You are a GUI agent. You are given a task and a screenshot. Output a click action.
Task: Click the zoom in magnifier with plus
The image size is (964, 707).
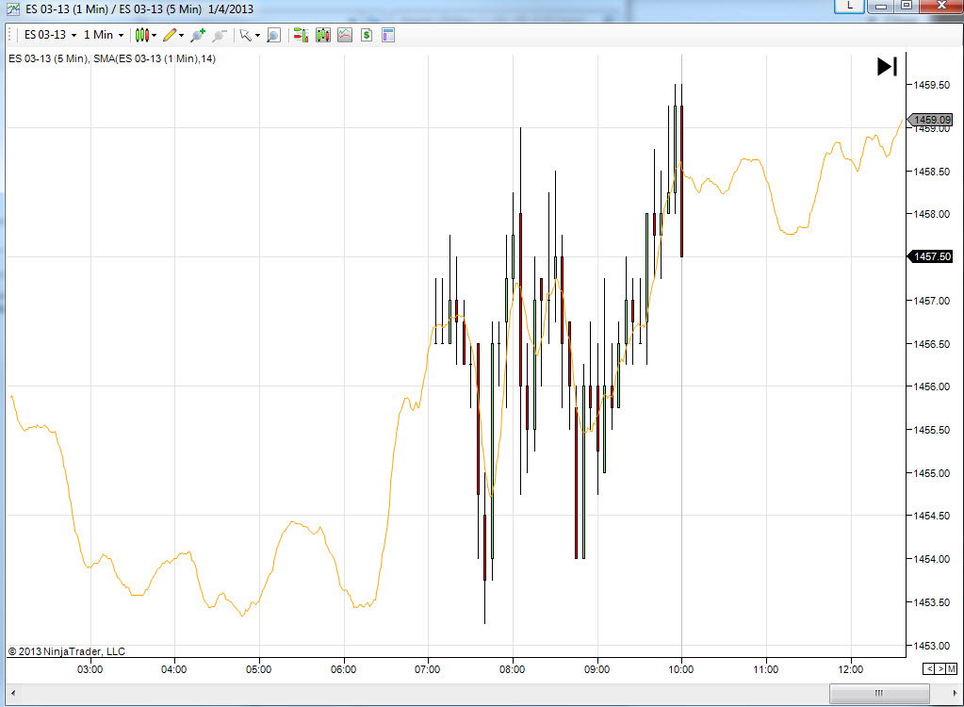[198, 35]
